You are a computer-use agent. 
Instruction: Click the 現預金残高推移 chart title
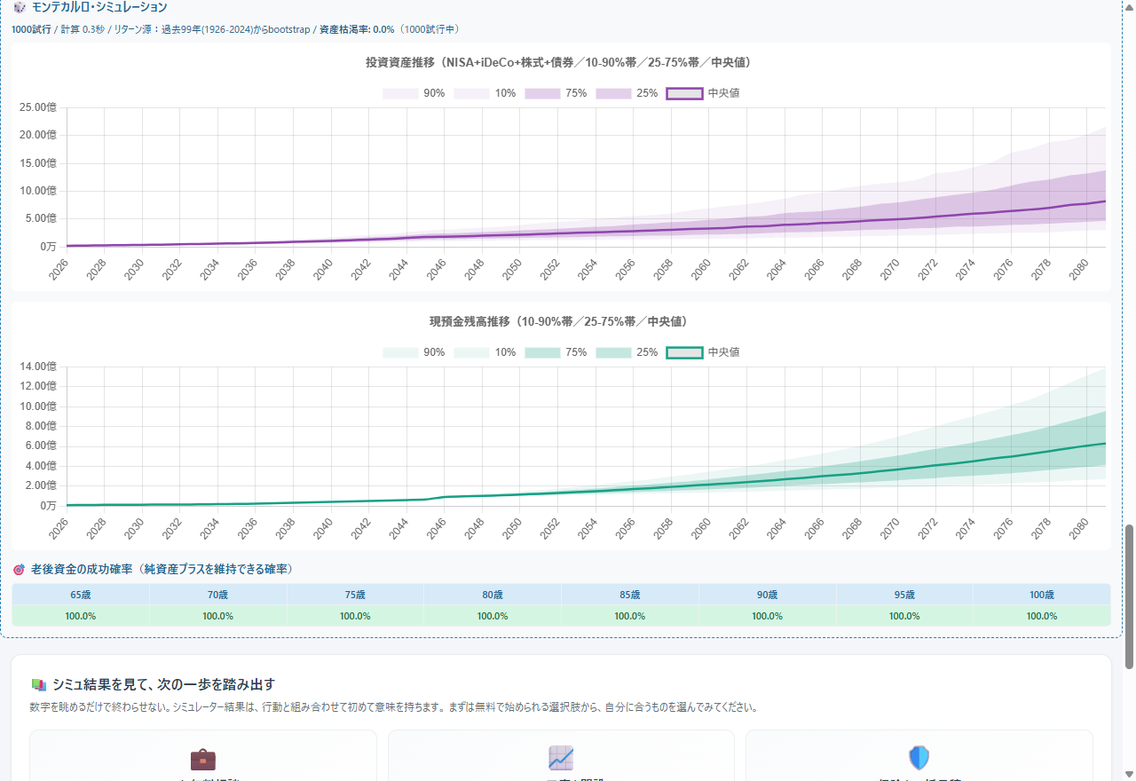coord(561,321)
